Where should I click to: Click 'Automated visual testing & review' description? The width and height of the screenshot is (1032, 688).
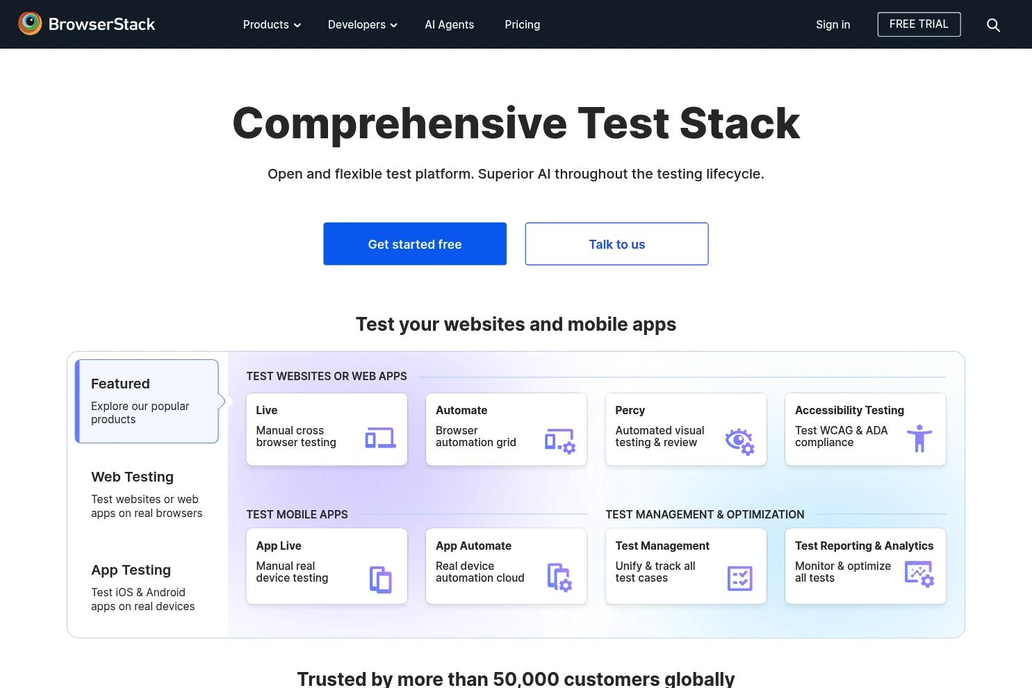pyautogui.click(x=660, y=436)
